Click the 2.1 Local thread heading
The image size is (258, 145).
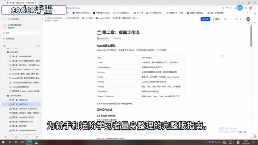(x=106, y=116)
